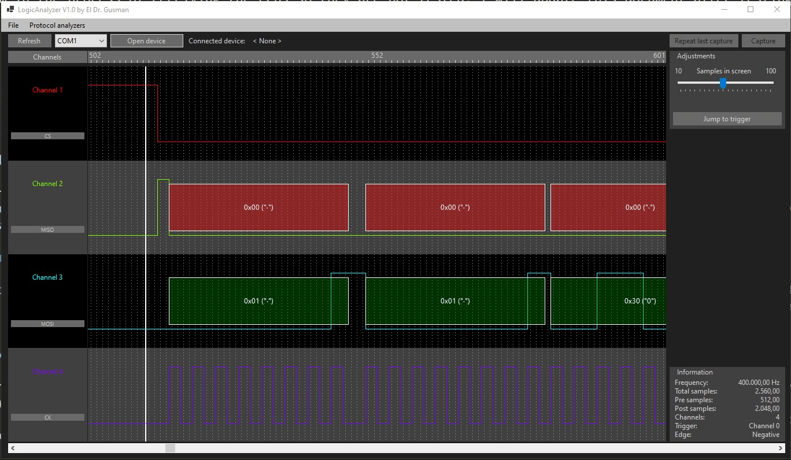
Task: Click the Channels panel header
Action: (x=47, y=57)
